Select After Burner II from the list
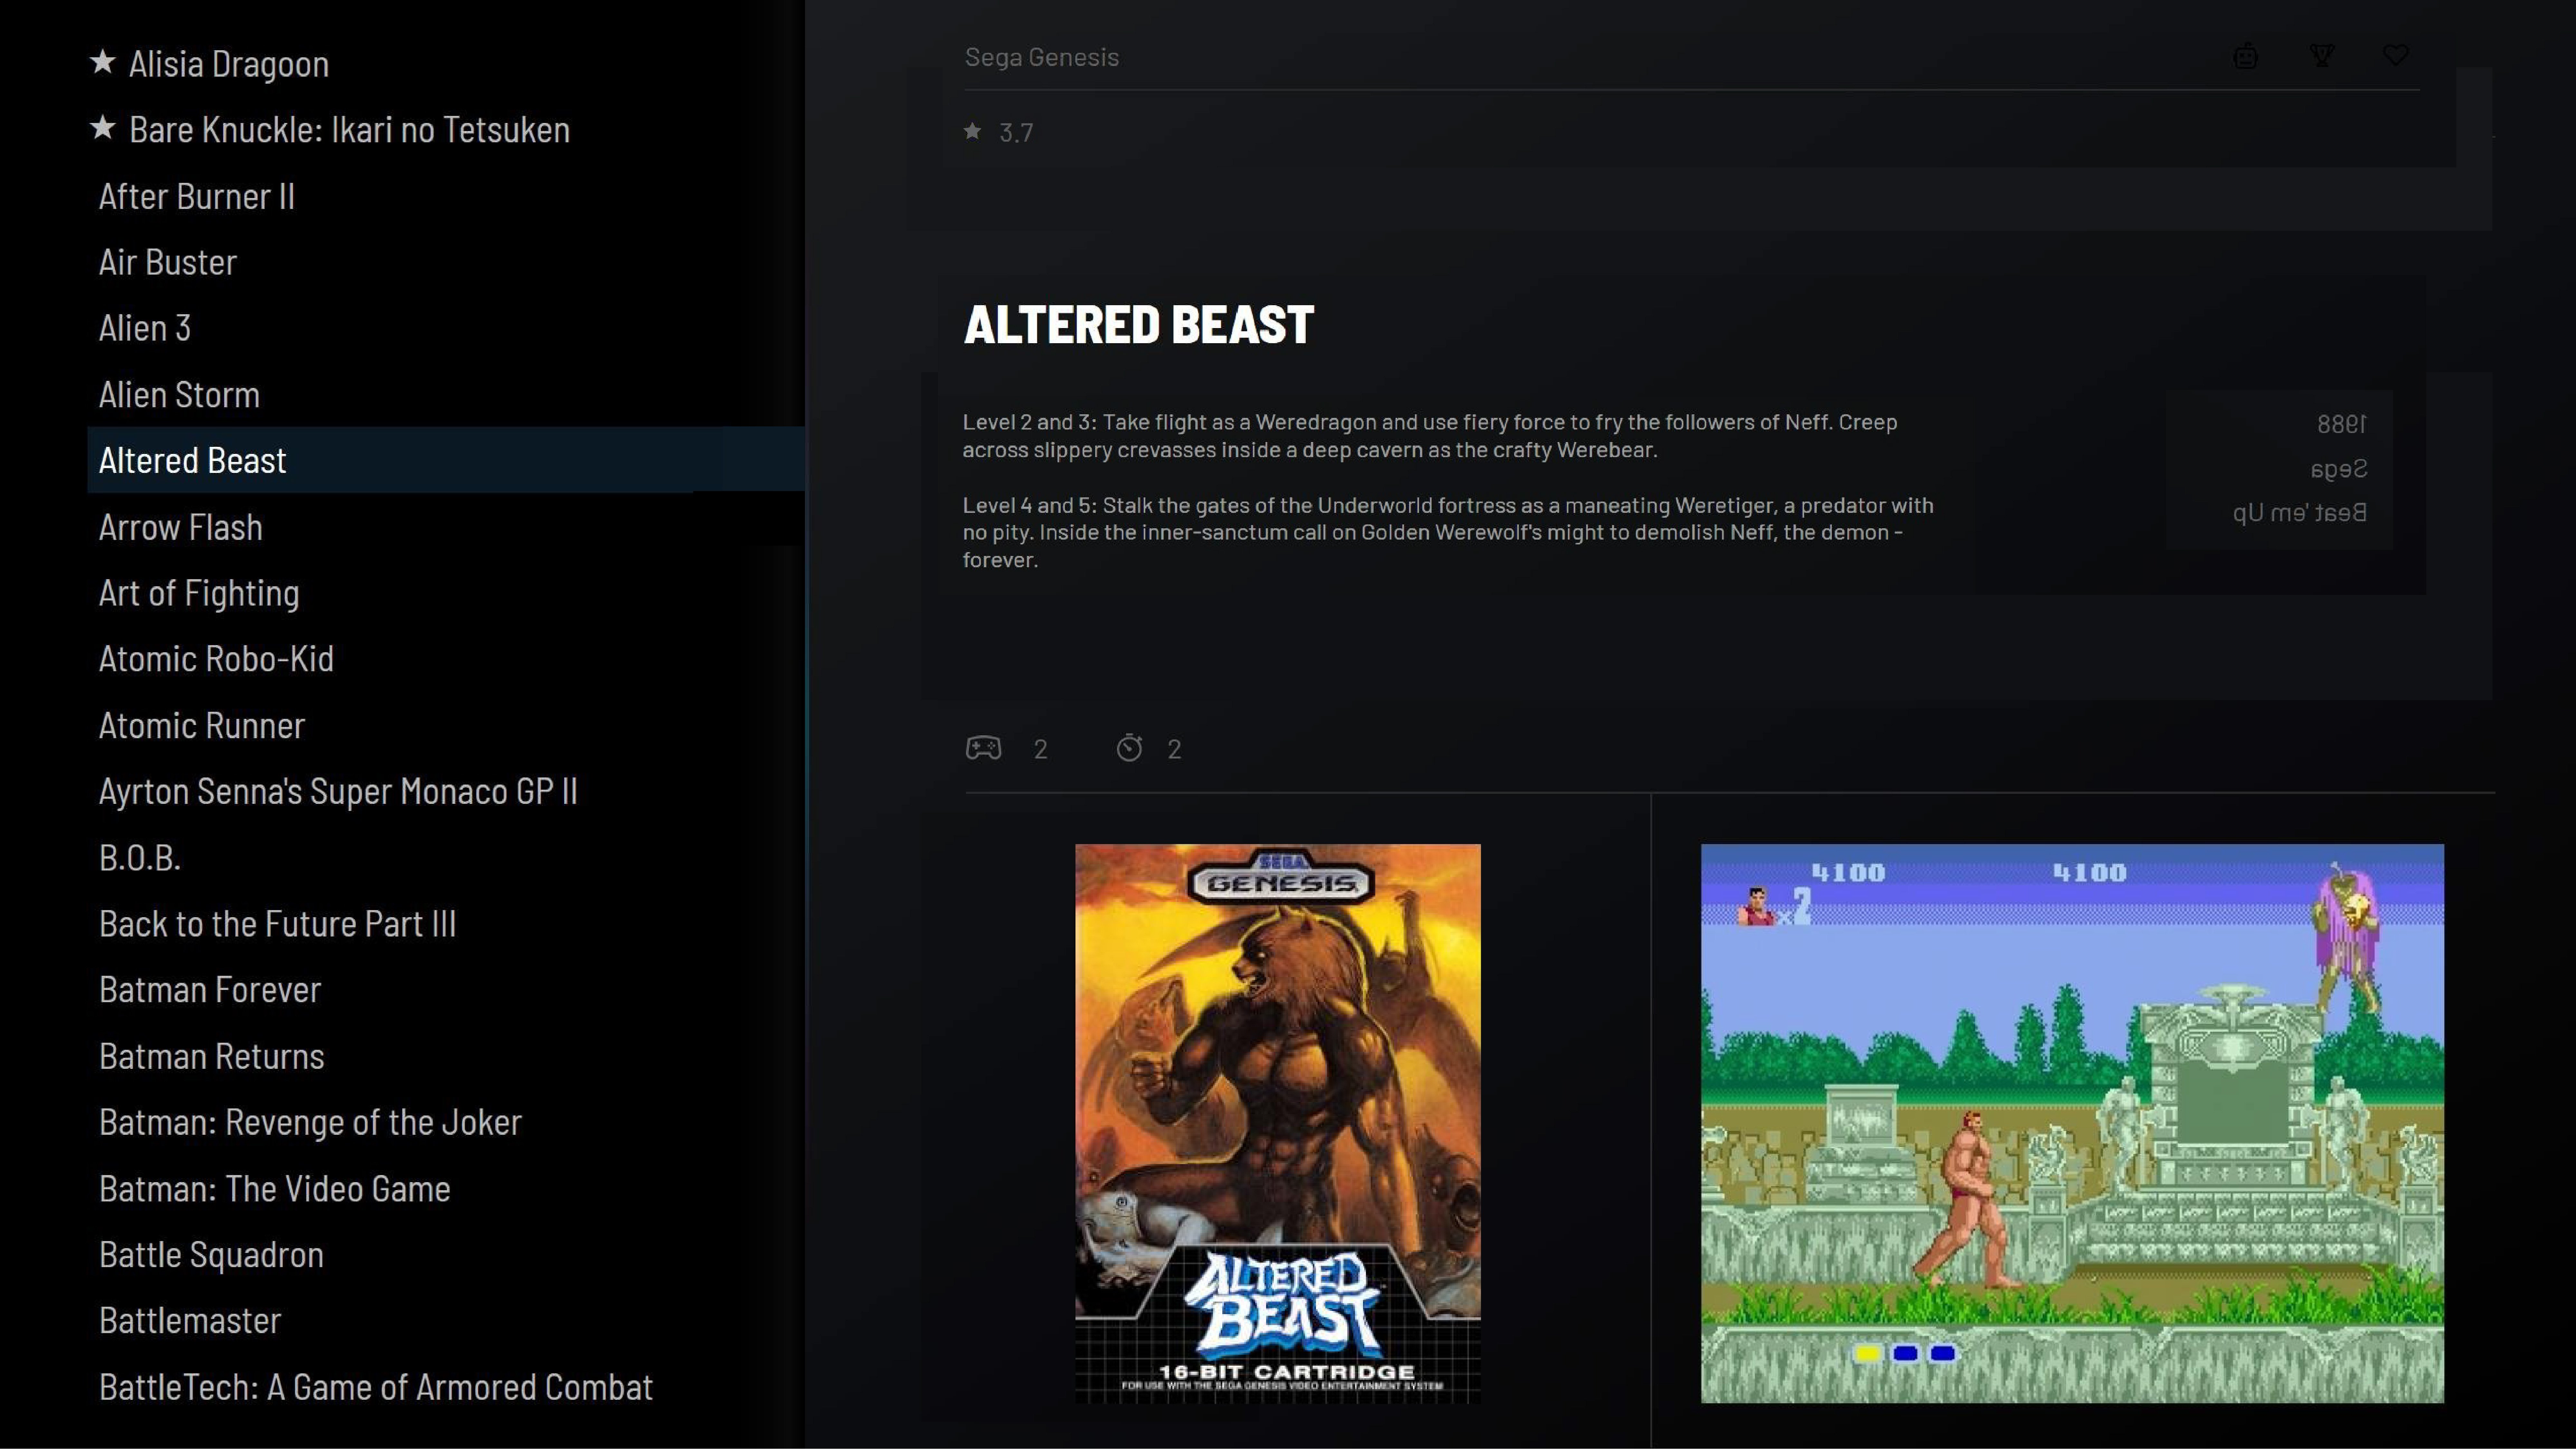Viewport: 2576px width, 1449px height. click(x=197, y=196)
